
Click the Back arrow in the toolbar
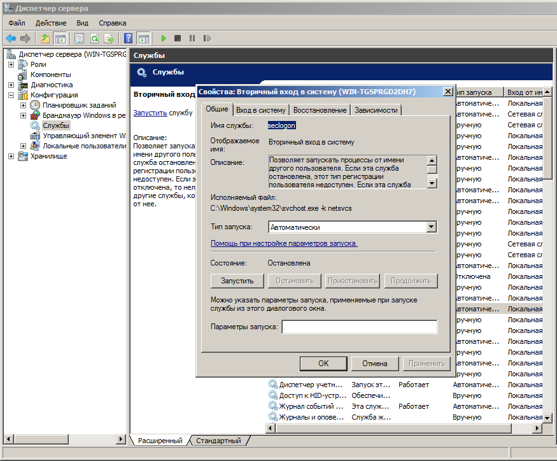tap(11, 38)
